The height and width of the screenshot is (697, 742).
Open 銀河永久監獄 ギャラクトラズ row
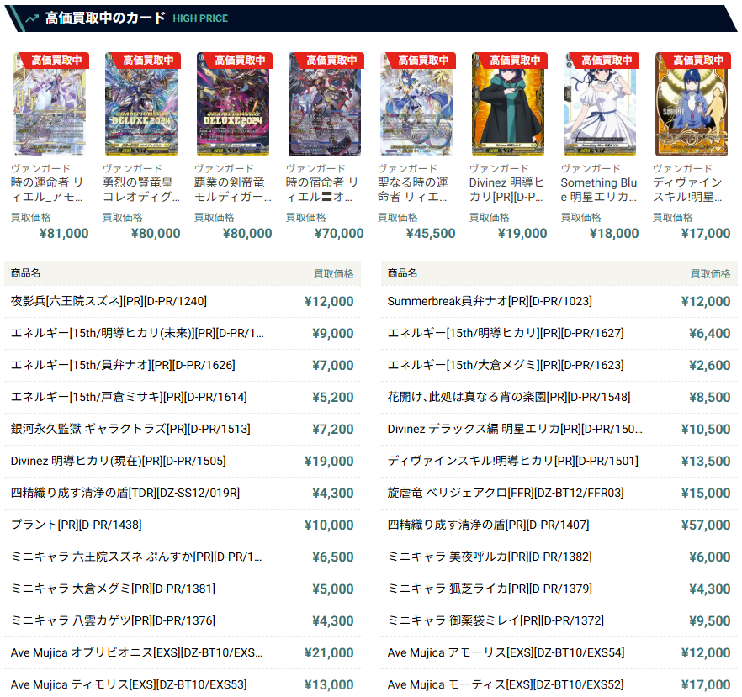coord(183,429)
